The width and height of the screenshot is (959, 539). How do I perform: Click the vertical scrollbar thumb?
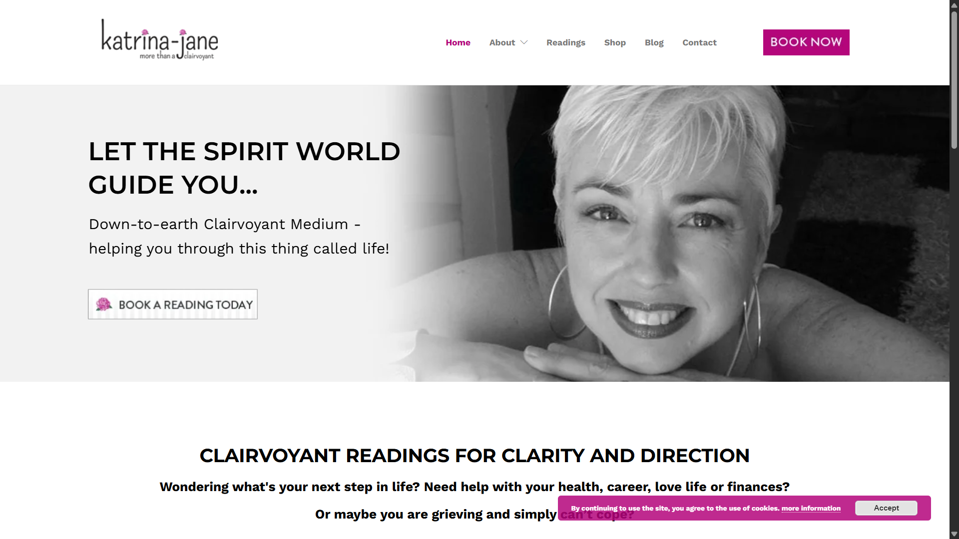coord(954,80)
